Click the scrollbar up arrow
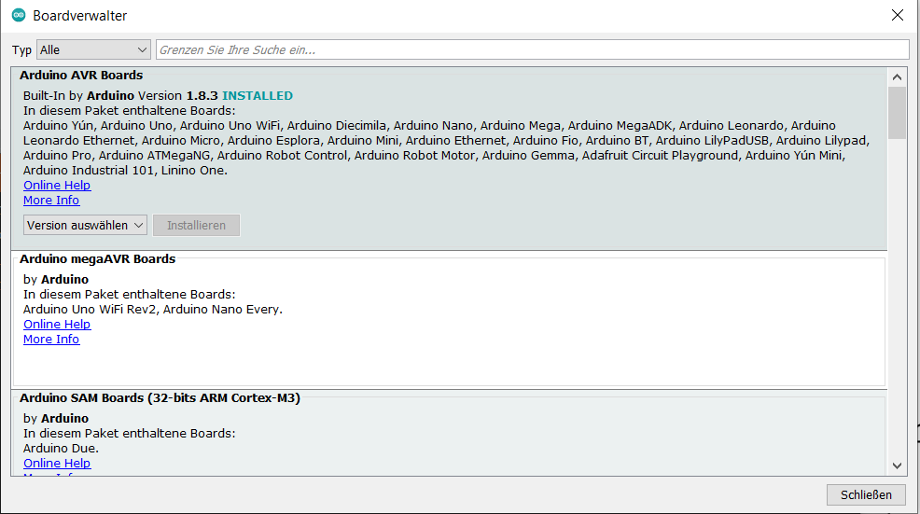 pos(897,76)
